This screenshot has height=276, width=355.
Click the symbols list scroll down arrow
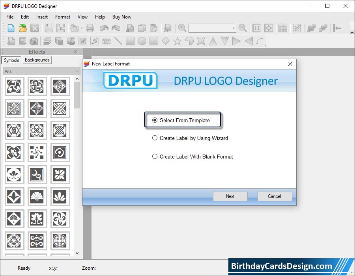point(77,253)
